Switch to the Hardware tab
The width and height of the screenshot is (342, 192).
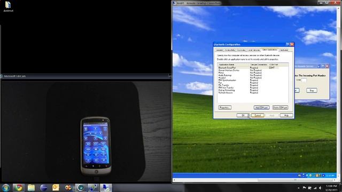284,50
